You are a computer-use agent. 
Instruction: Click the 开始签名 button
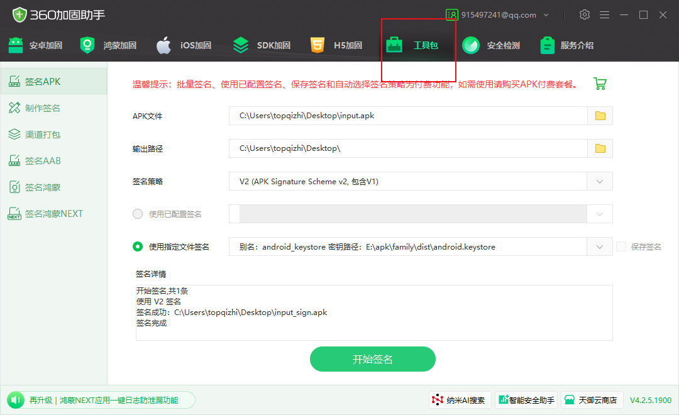click(372, 359)
